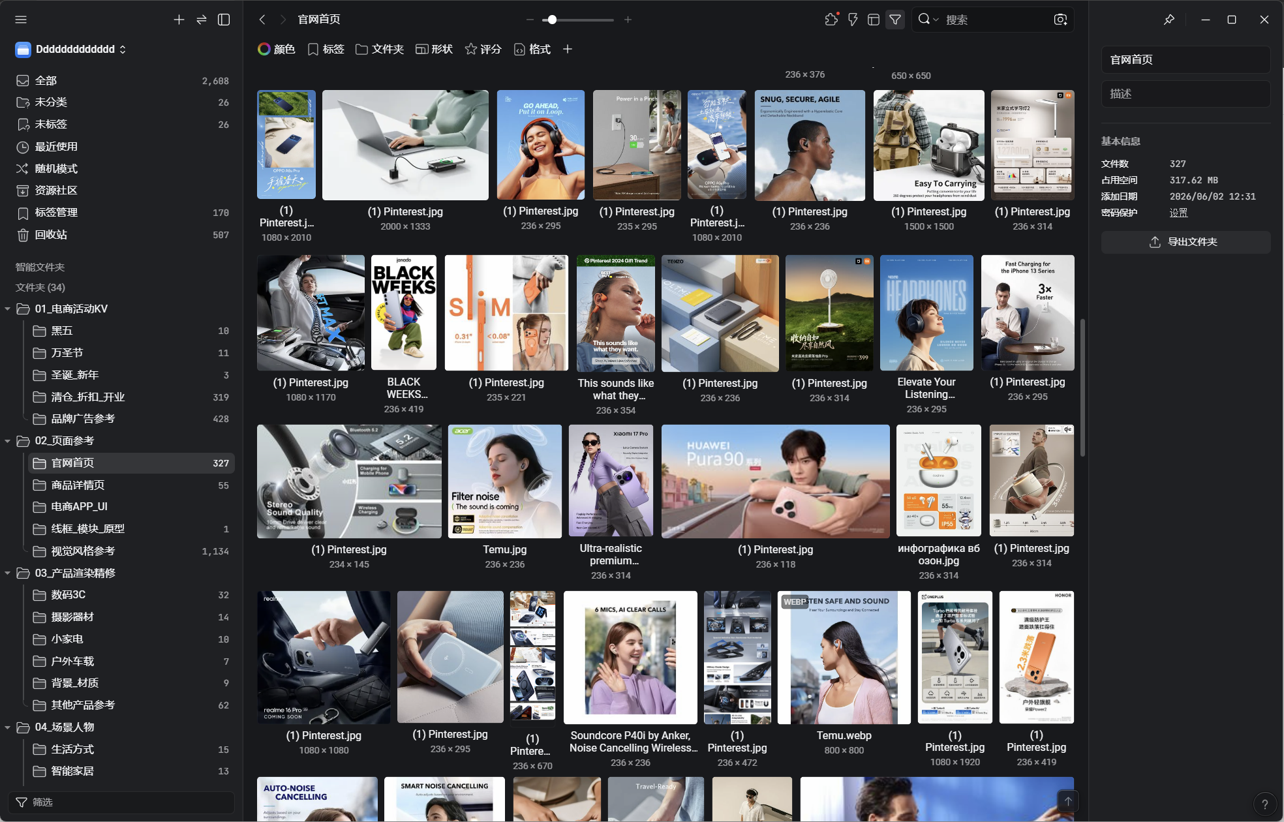This screenshot has width=1284, height=822.
Task: Open 随机模式 random mode
Action: pyautogui.click(x=121, y=168)
